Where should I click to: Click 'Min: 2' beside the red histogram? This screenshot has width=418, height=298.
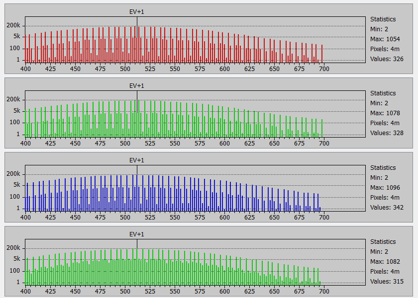tap(379, 29)
